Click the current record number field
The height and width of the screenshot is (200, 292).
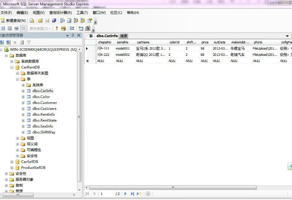point(107,194)
